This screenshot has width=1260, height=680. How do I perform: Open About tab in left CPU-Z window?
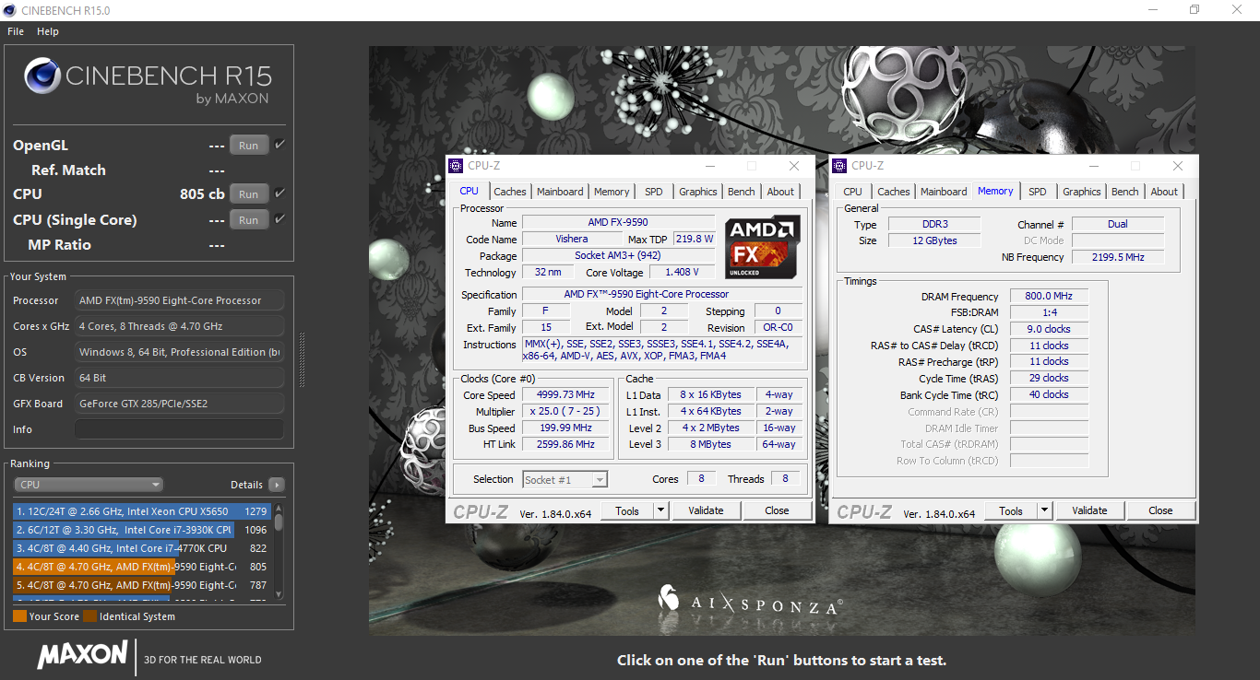pos(780,192)
